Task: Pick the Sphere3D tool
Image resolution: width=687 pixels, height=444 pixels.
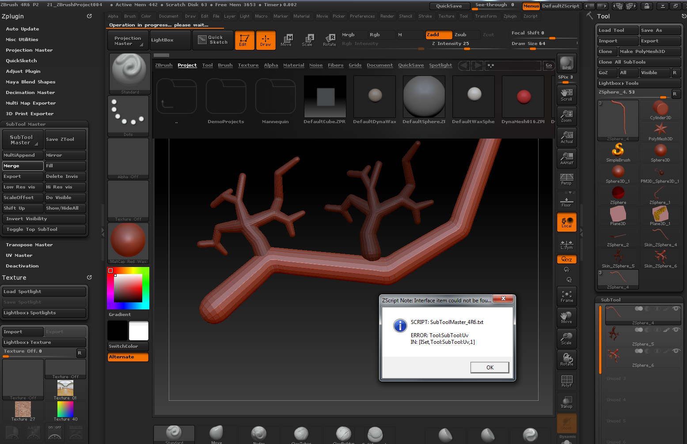Action: (x=660, y=152)
